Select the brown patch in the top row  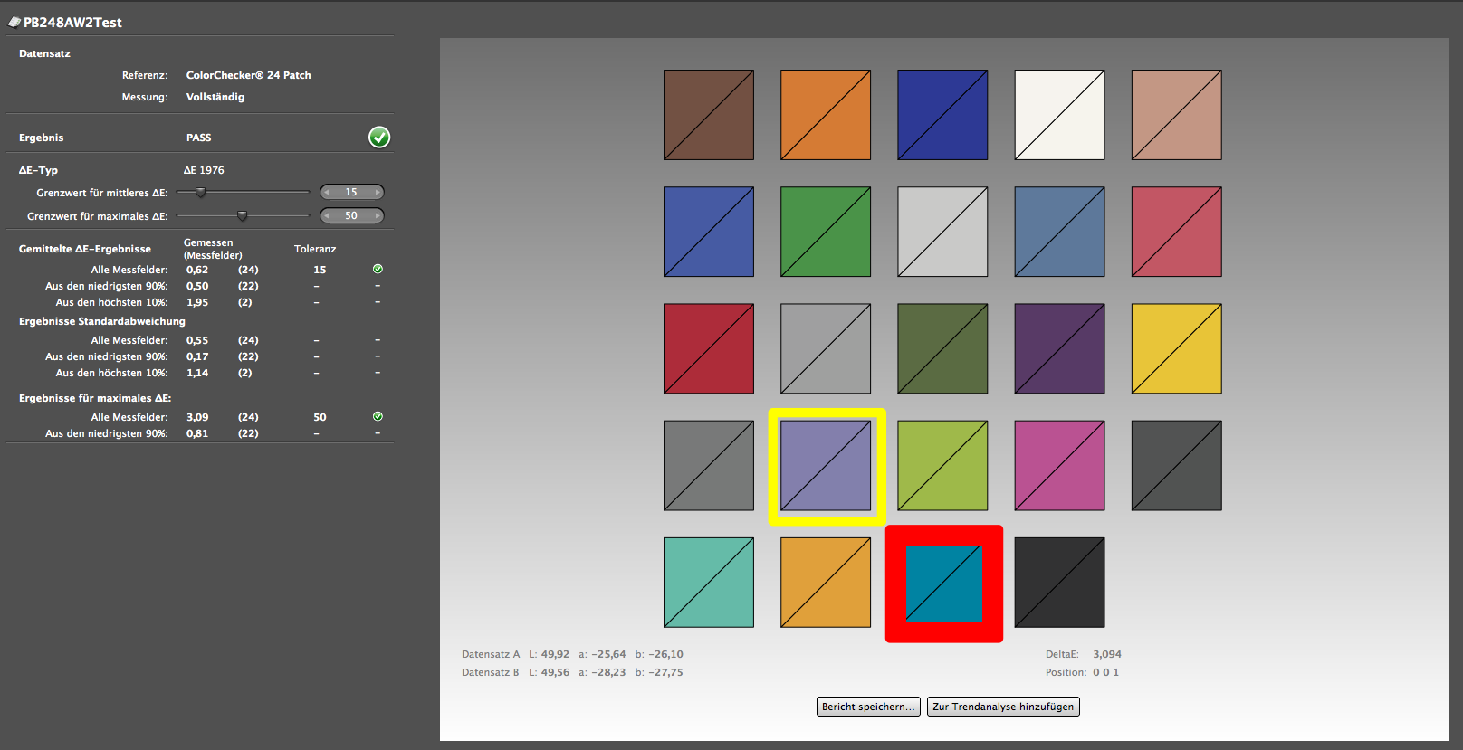tap(708, 115)
